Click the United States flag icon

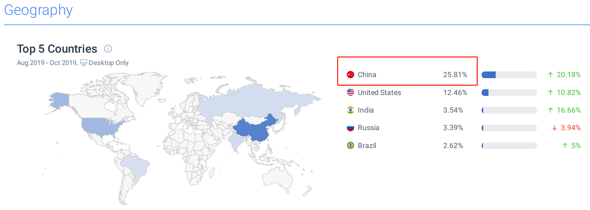click(350, 92)
